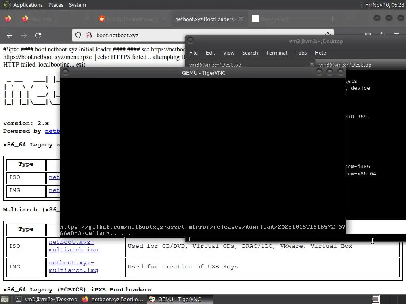Switch to QEMU - TigerVNC taskbar entry
This screenshot has width=406, height=304.
(x=180, y=299)
